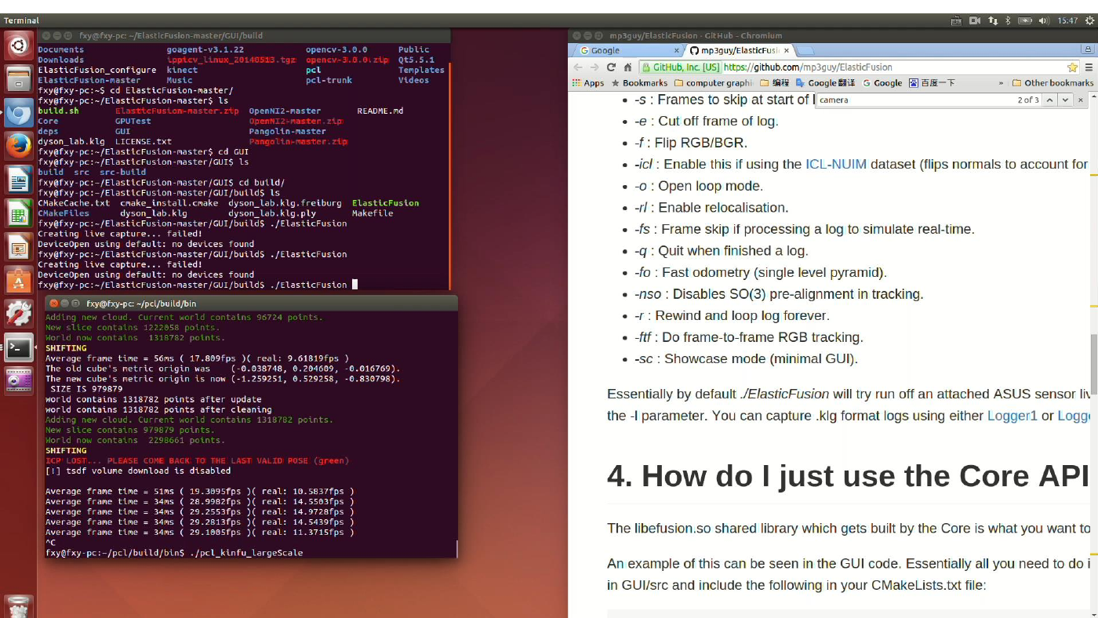View GitHub, Inc. site security info

tap(681, 67)
